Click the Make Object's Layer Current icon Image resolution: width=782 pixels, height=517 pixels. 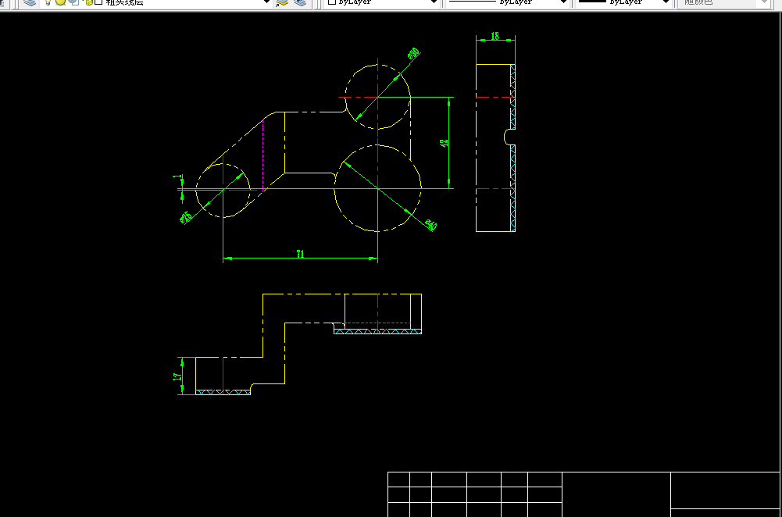pyautogui.click(x=282, y=2)
